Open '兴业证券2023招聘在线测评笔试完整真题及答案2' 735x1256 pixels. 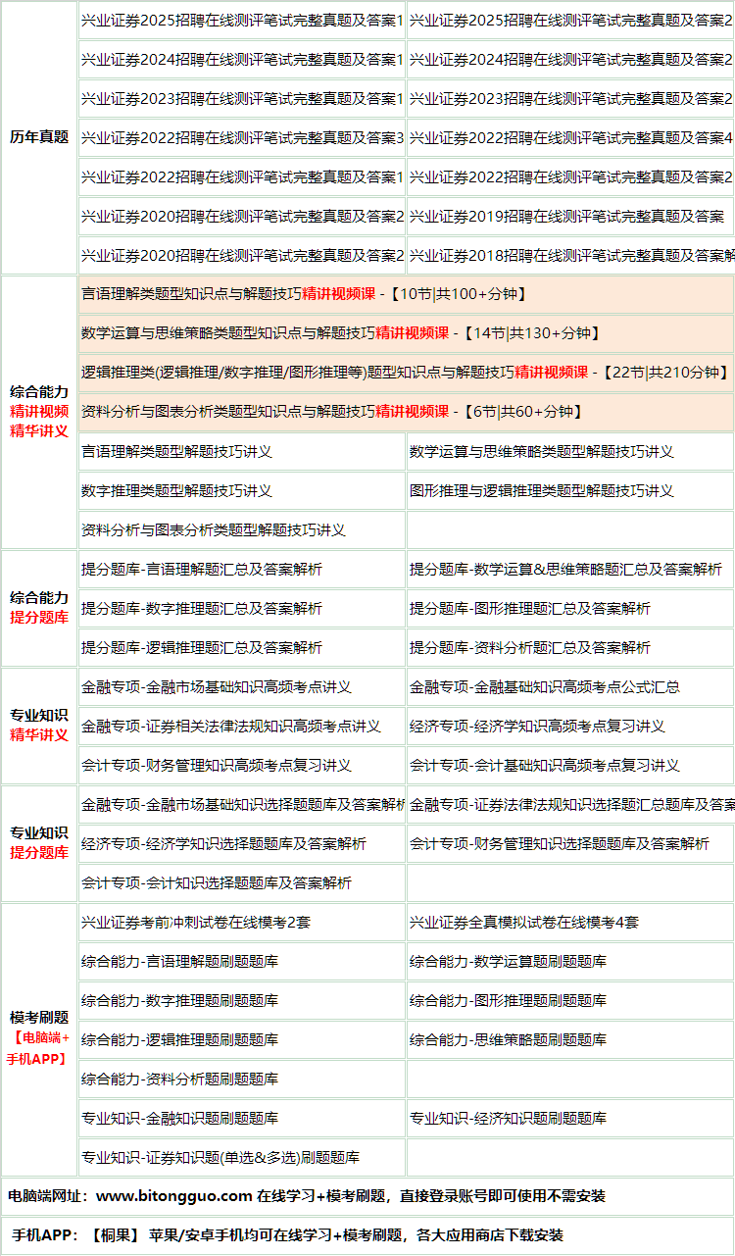click(x=570, y=99)
